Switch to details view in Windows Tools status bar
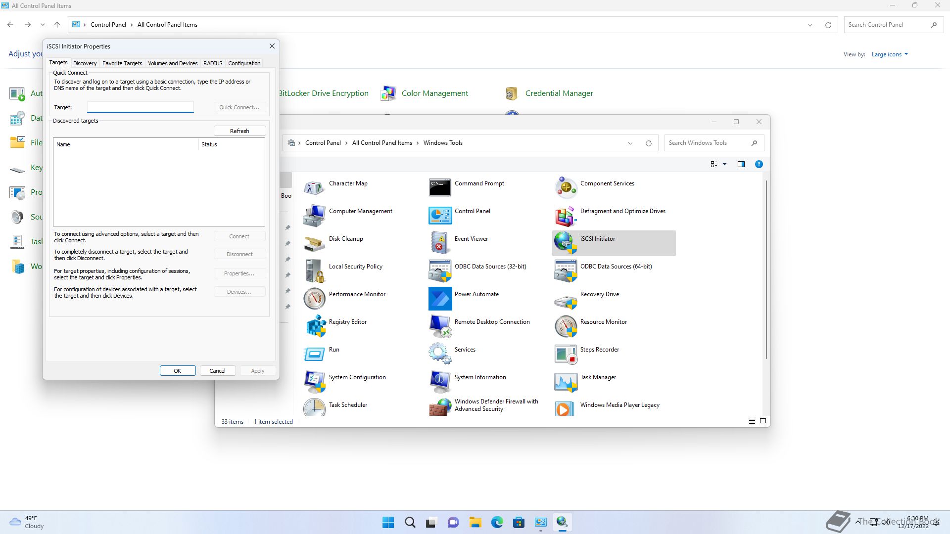Viewport: 950px width, 534px height. tap(752, 421)
